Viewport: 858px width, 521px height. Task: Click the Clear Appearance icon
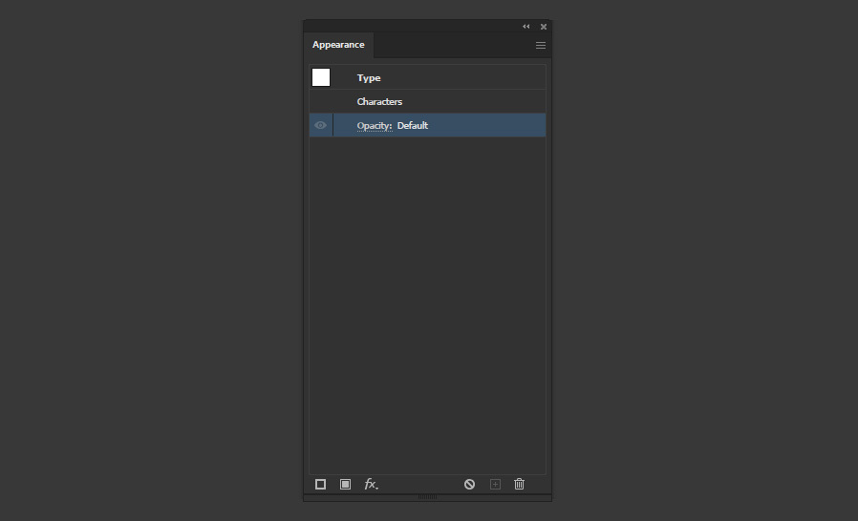click(469, 485)
